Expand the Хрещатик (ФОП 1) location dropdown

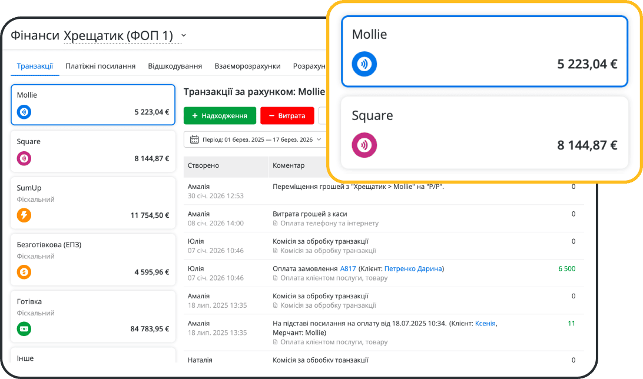[x=183, y=36]
